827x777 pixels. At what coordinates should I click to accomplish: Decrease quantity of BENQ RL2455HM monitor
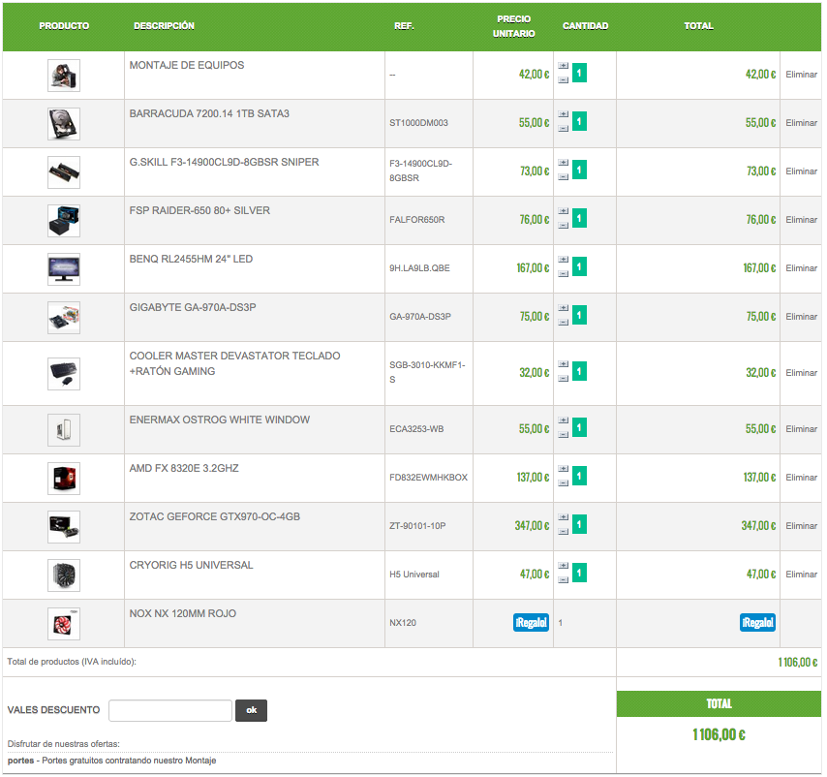pos(564,274)
